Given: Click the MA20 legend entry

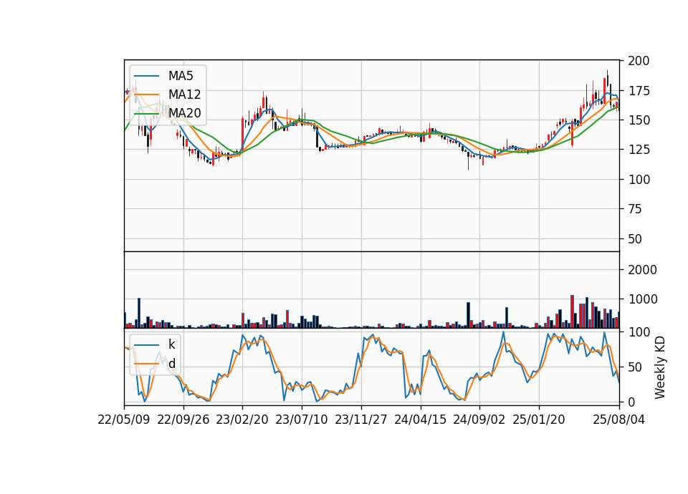Looking at the screenshot, I should click(167, 113).
